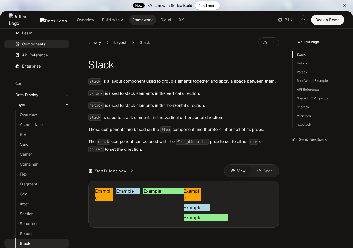Open the Cloud nav tab
Viewport: 353px width, 248px height.
[x=166, y=20]
